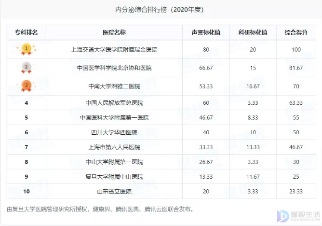Select 中南大学湘雅二医院 hospital name

coord(114,86)
